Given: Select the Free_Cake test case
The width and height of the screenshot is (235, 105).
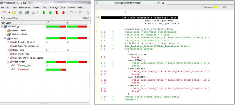Looking at the screenshot, I should coord(25,66).
